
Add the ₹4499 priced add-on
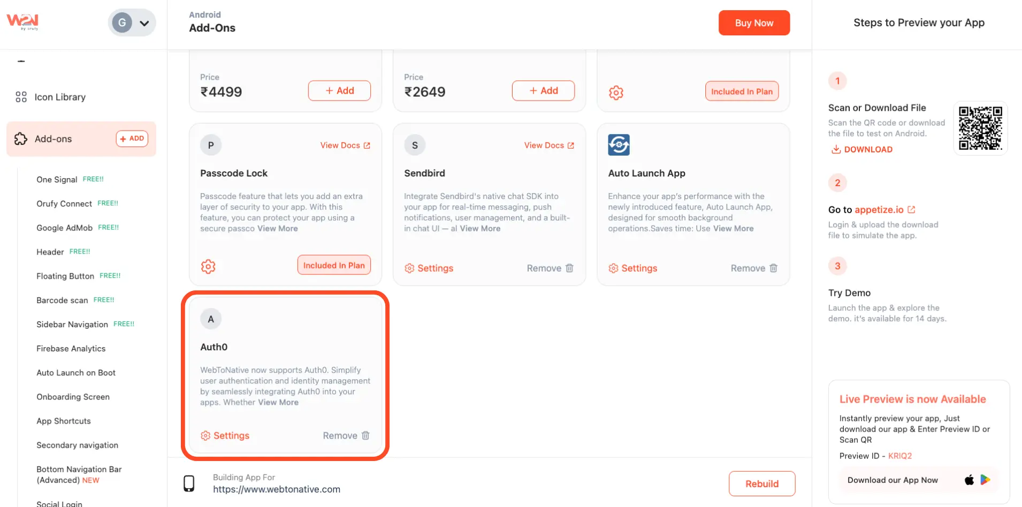[x=339, y=91]
